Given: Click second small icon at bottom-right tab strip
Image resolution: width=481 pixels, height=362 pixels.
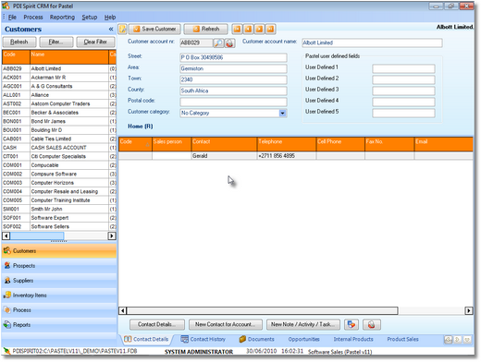Looking at the screenshot, I should pos(458,340).
